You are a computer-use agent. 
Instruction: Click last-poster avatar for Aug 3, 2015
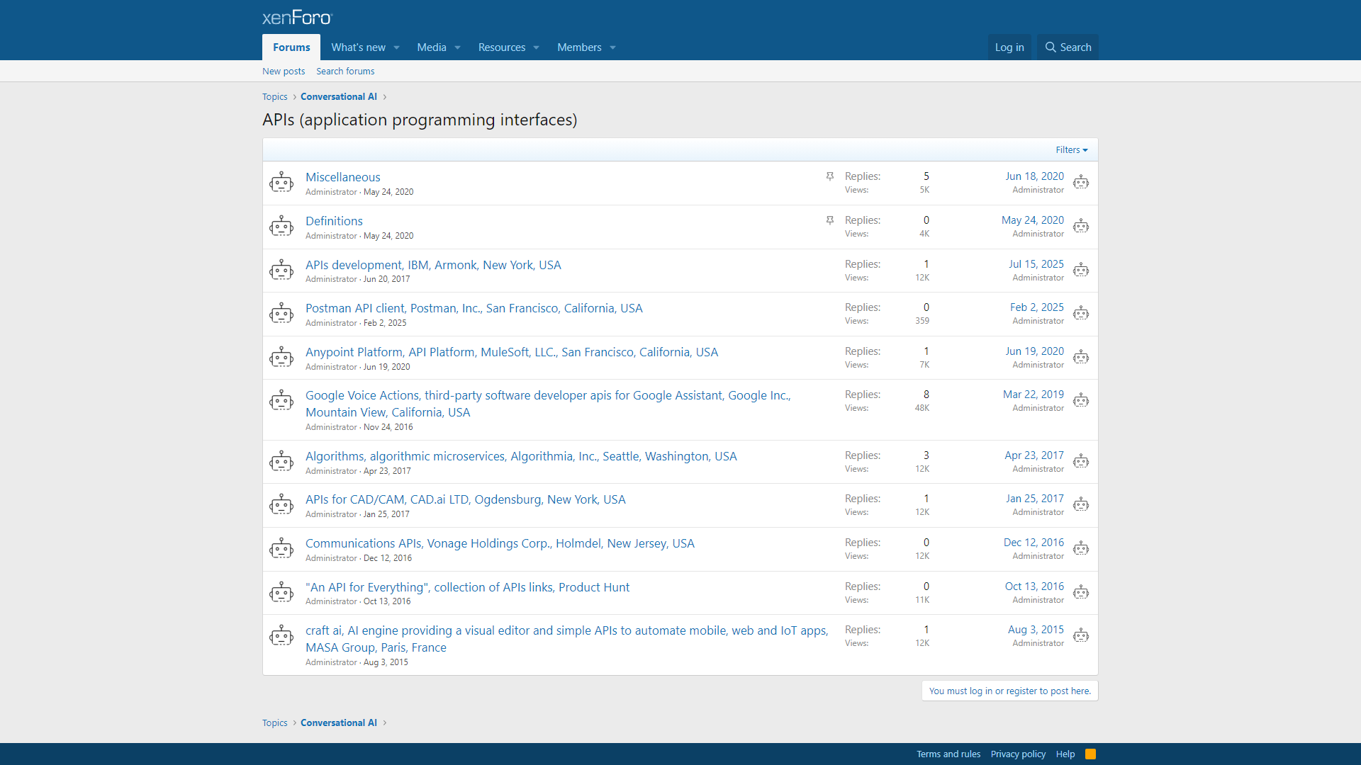(1080, 636)
